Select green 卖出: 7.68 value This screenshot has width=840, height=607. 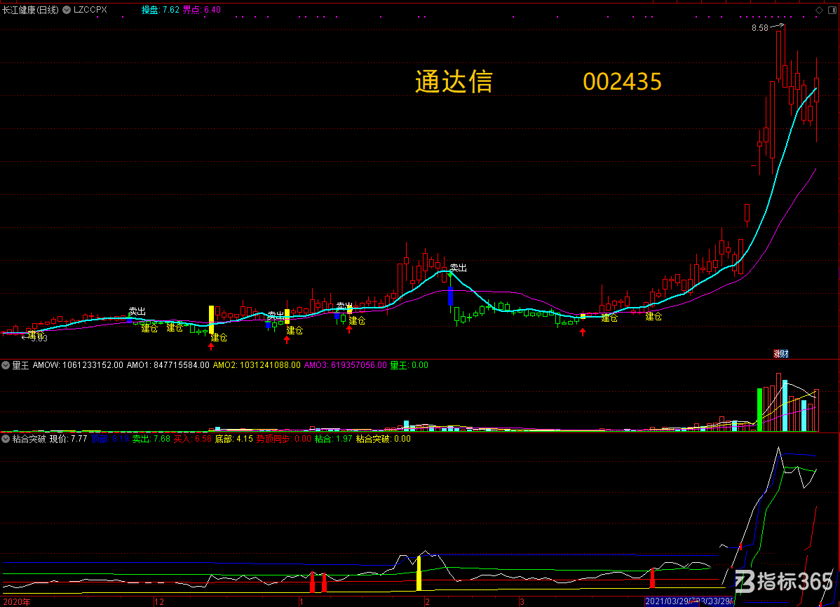tap(151, 439)
